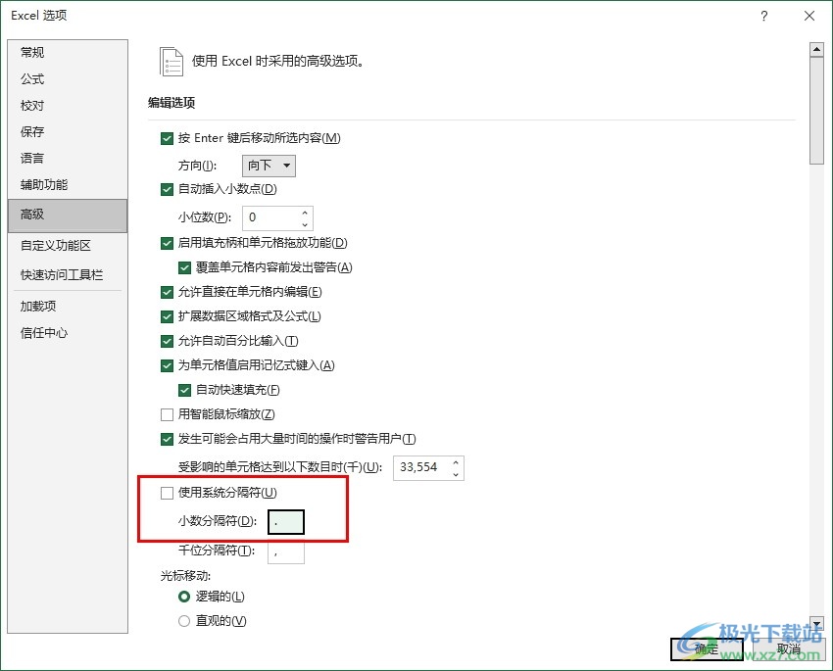The width and height of the screenshot is (833, 671).
Task: Open 公式 category in sidebar
Action: click(x=68, y=79)
